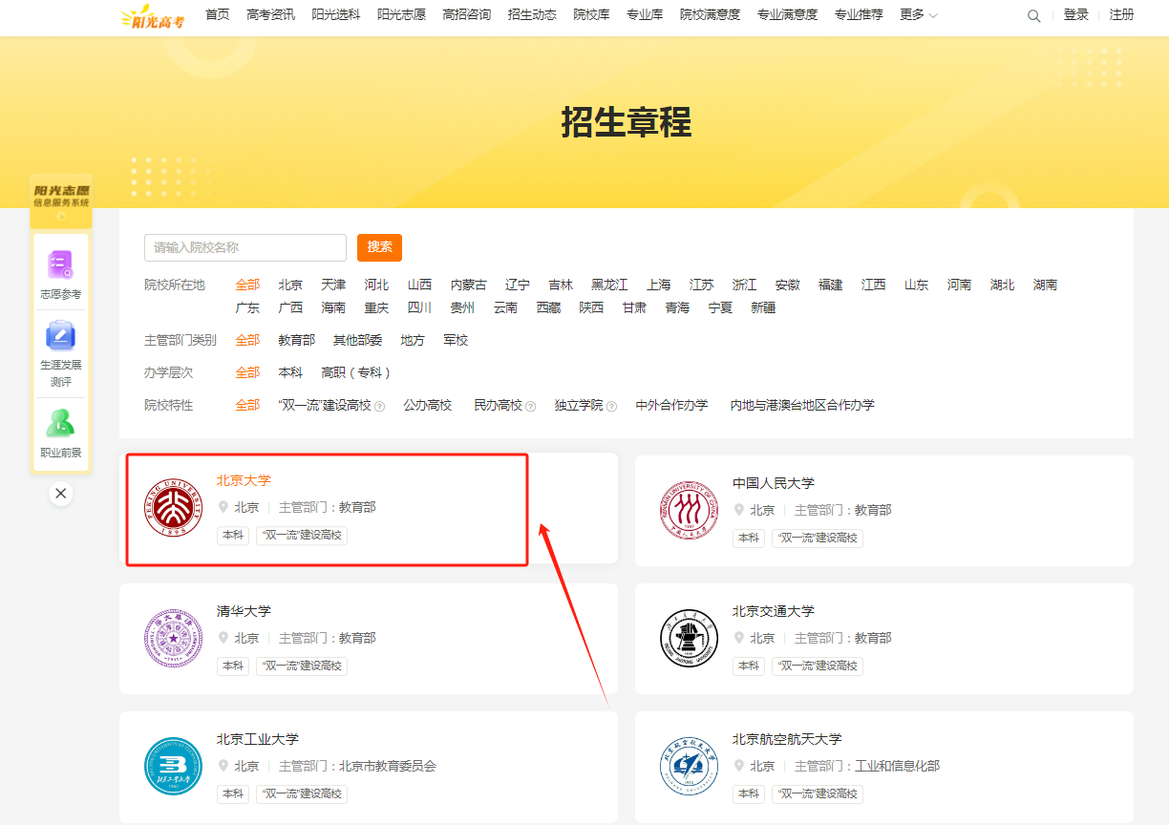Screen dimensions: 1169x825
Task: Open the 北京航空航天大学 title link
Action: click(x=787, y=739)
